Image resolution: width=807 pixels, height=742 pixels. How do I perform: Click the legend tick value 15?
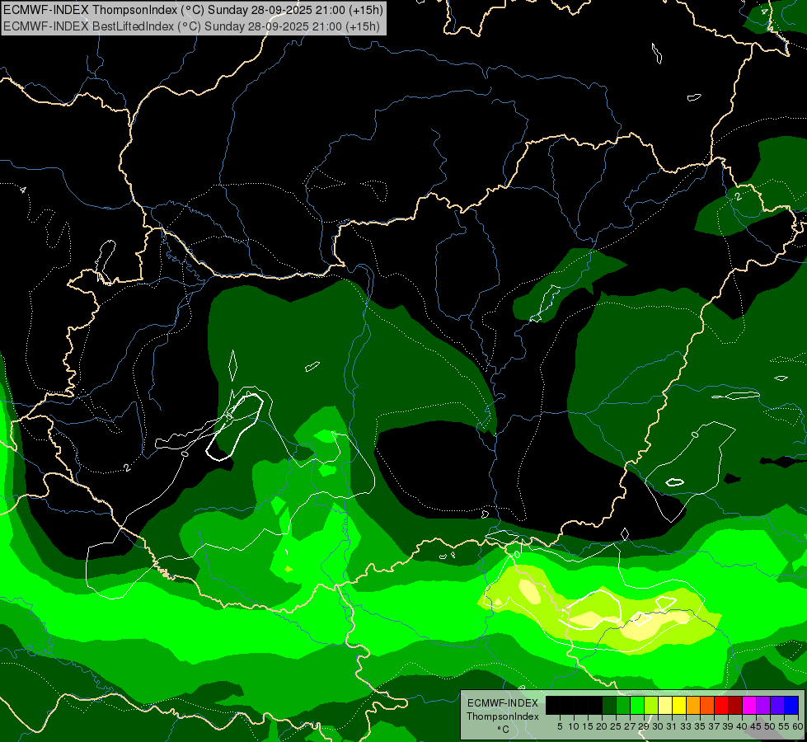588,726
